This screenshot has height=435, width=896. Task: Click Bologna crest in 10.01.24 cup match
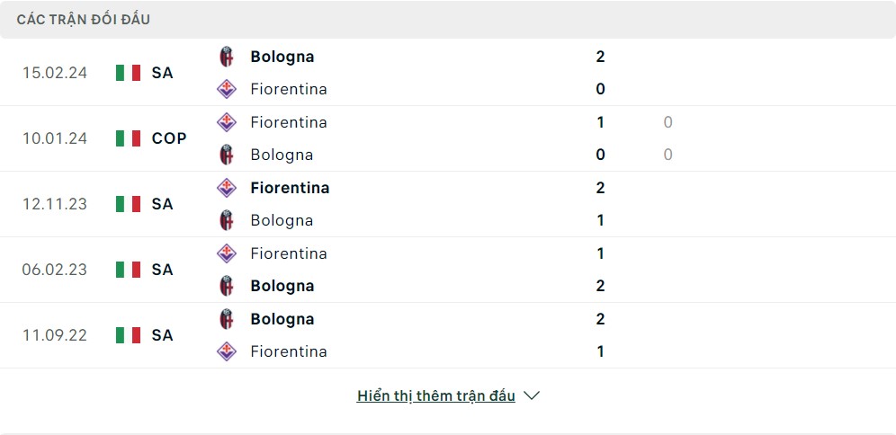227,155
